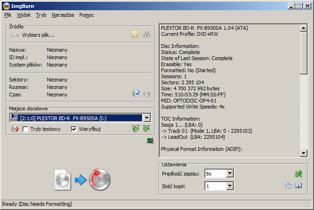Click the MID: OPTODISC-OP4-01 line

188,101
